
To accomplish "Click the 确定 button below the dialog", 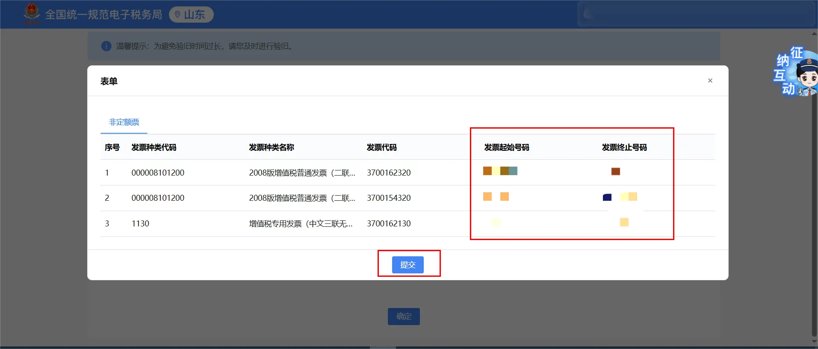I will point(404,317).
